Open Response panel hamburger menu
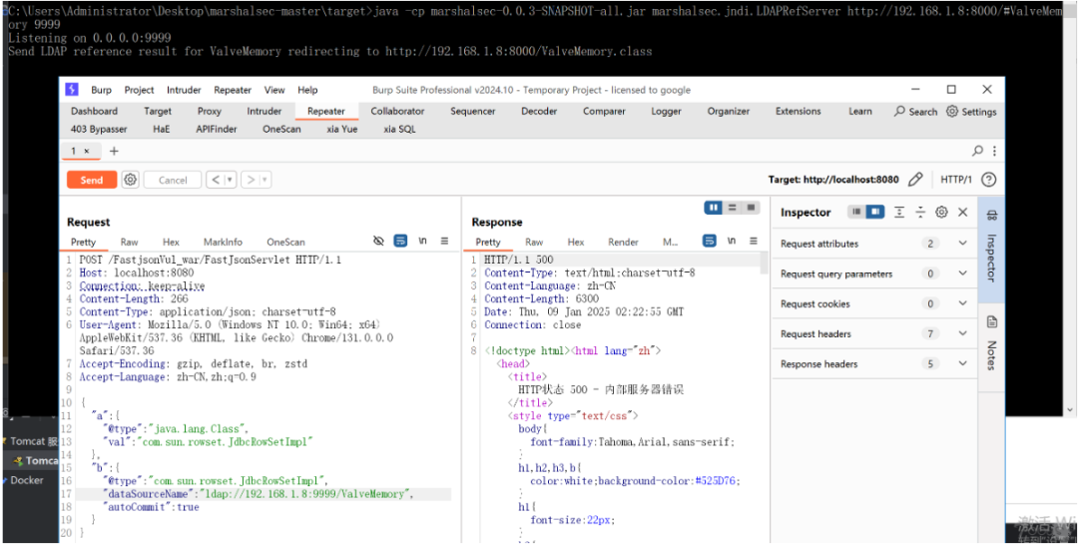Viewport: 1078px width, 544px height. (x=754, y=241)
